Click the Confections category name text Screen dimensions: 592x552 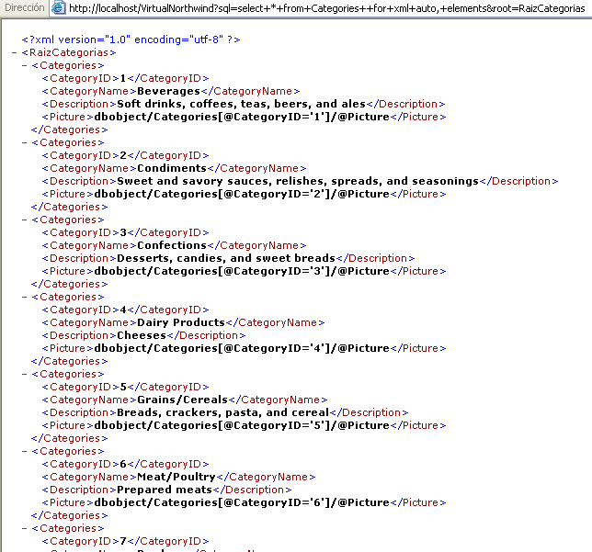[x=172, y=245]
